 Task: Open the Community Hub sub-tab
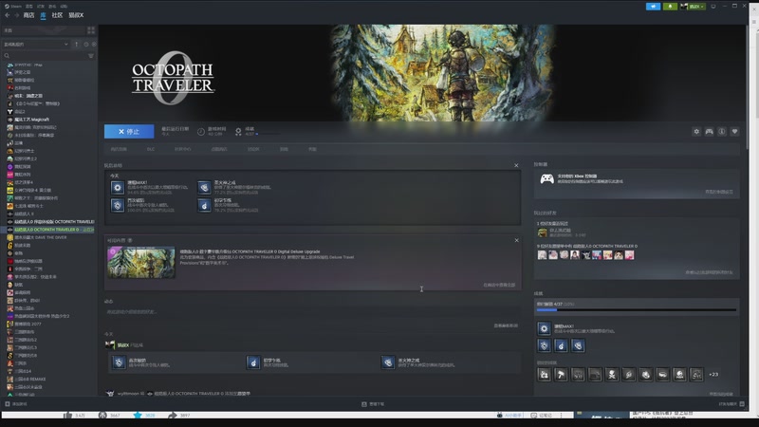tap(182, 149)
